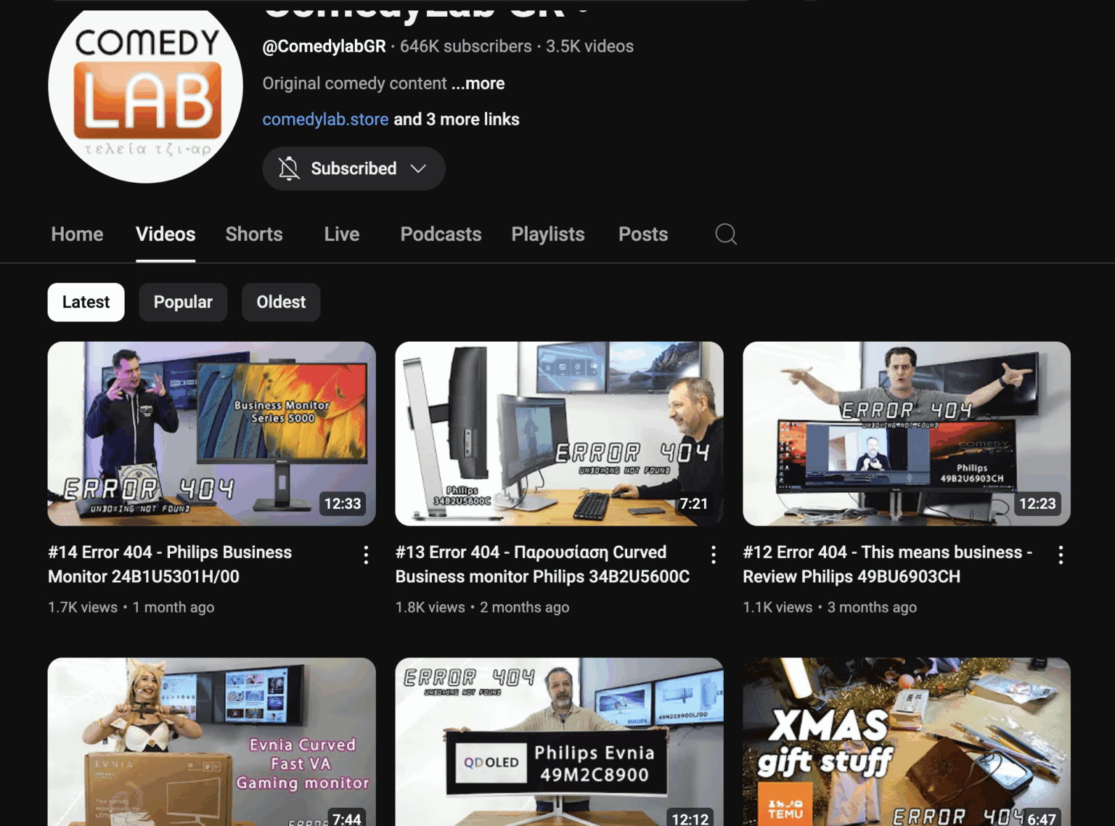Click the Comedy Lab channel avatar
Viewport: 1115px width, 826px height.
[146, 91]
